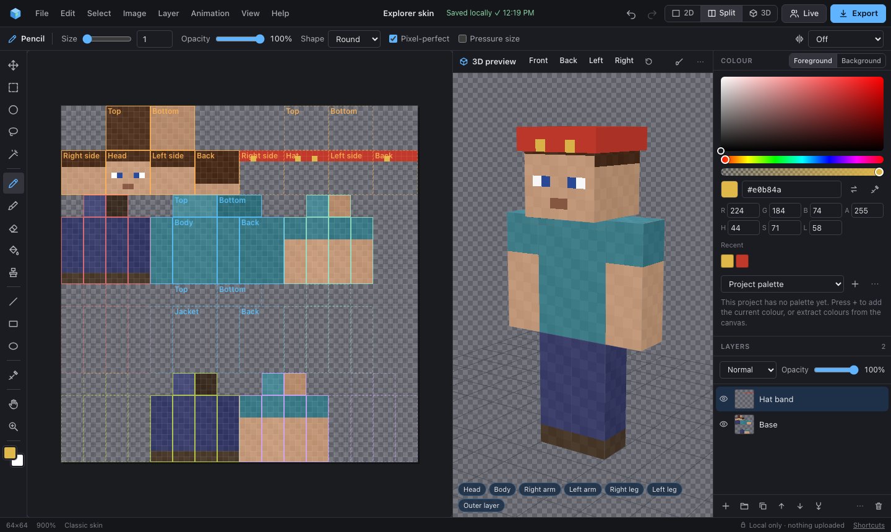Select the Stamp tool
The height and width of the screenshot is (532, 891).
[x=13, y=273]
